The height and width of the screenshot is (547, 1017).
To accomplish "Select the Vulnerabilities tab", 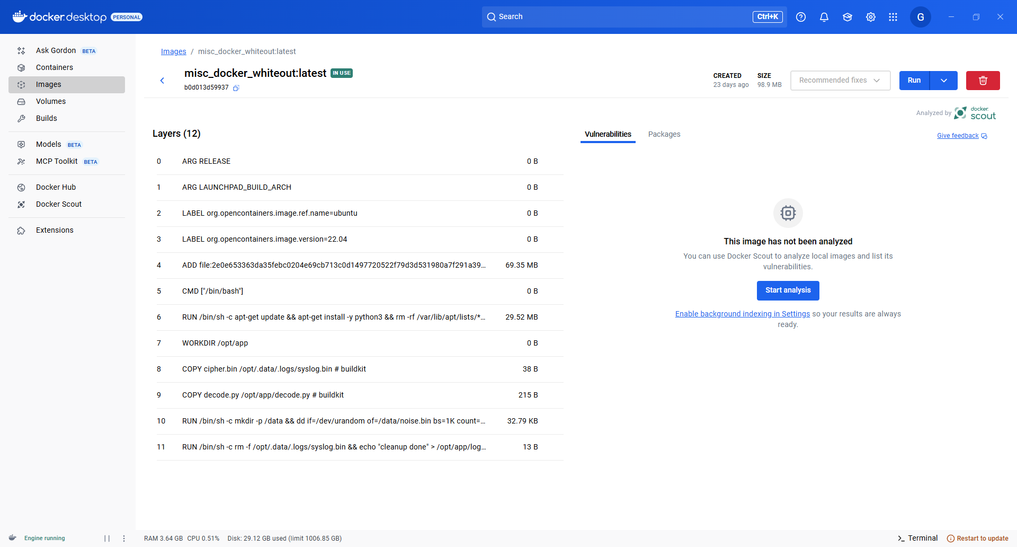I will pyautogui.click(x=608, y=135).
